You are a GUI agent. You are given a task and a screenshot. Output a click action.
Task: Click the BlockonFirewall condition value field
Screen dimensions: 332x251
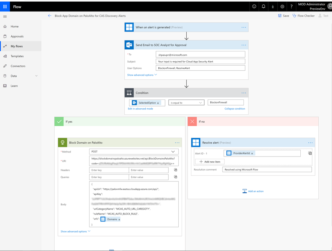[226, 102]
